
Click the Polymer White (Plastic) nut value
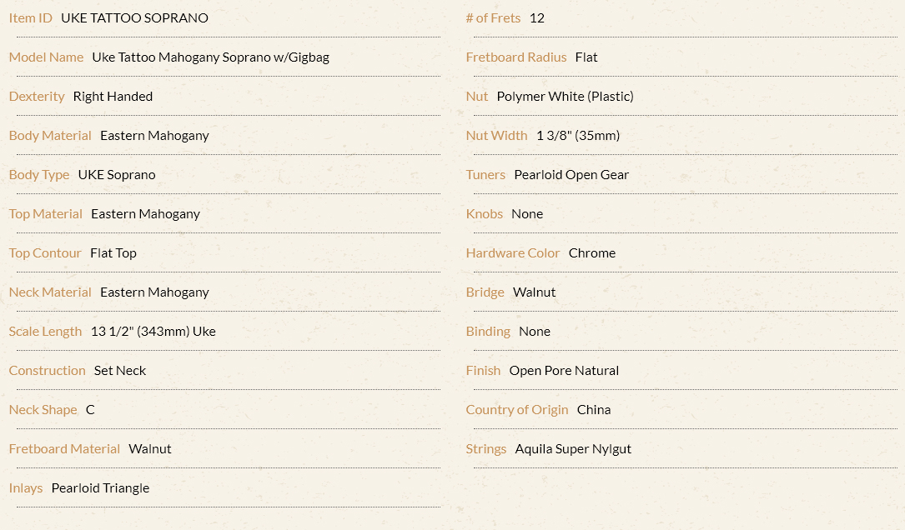click(565, 97)
